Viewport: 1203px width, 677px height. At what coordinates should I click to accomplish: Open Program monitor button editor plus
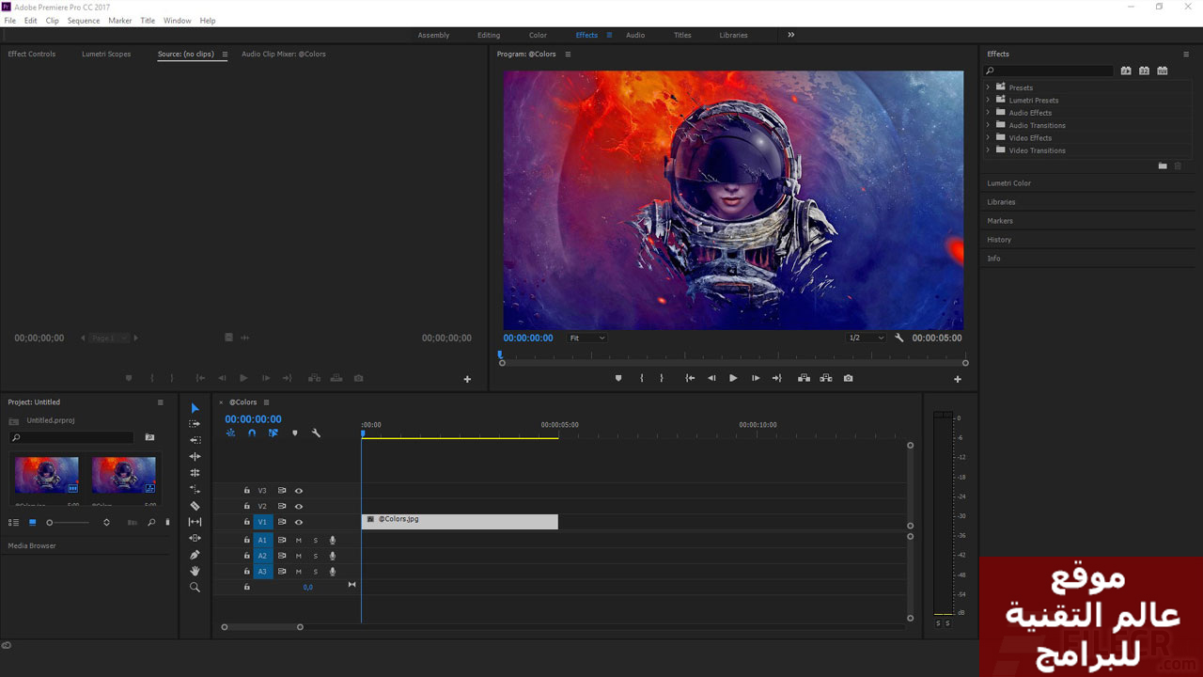tap(958, 379)
